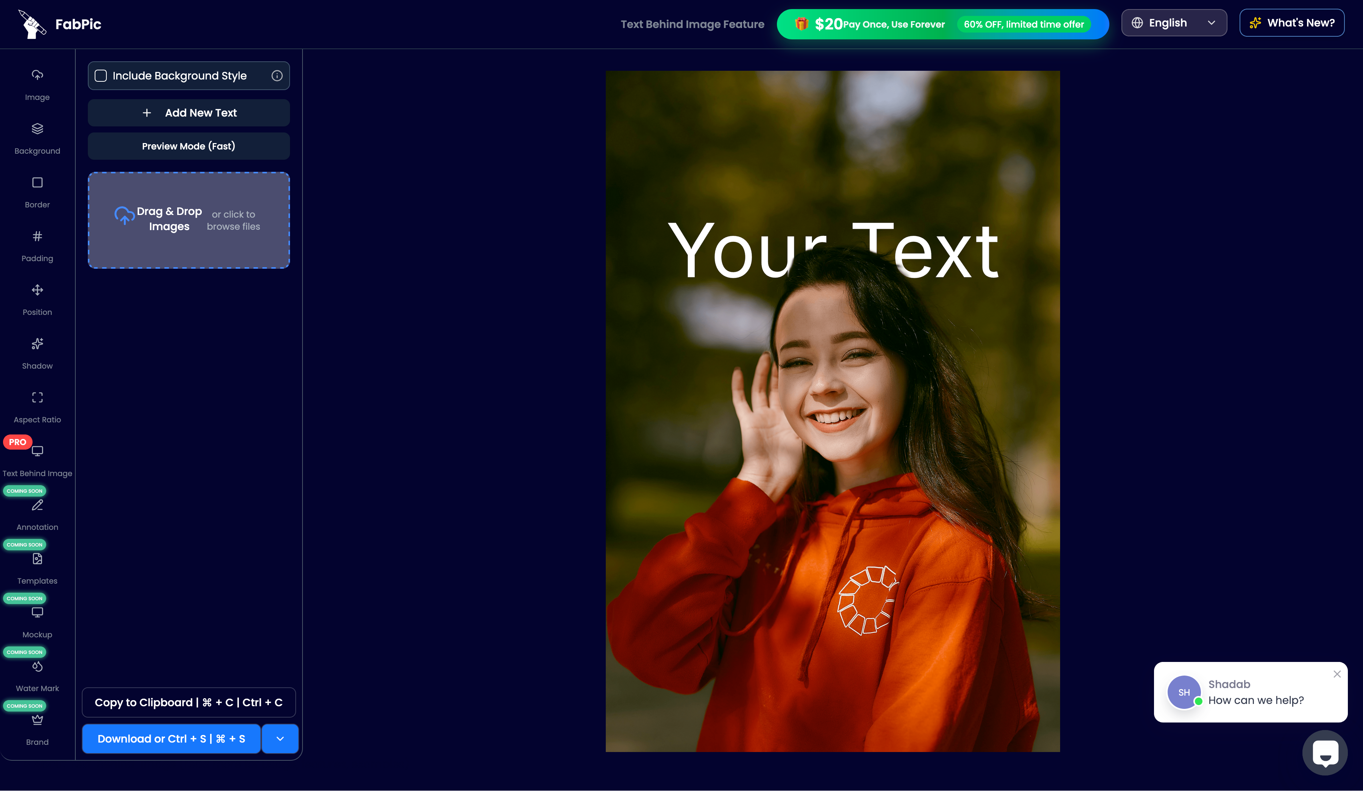Expand the English language dropdown
The width and height of the screenshot is (1363, 791).
tap(1174, 23)
